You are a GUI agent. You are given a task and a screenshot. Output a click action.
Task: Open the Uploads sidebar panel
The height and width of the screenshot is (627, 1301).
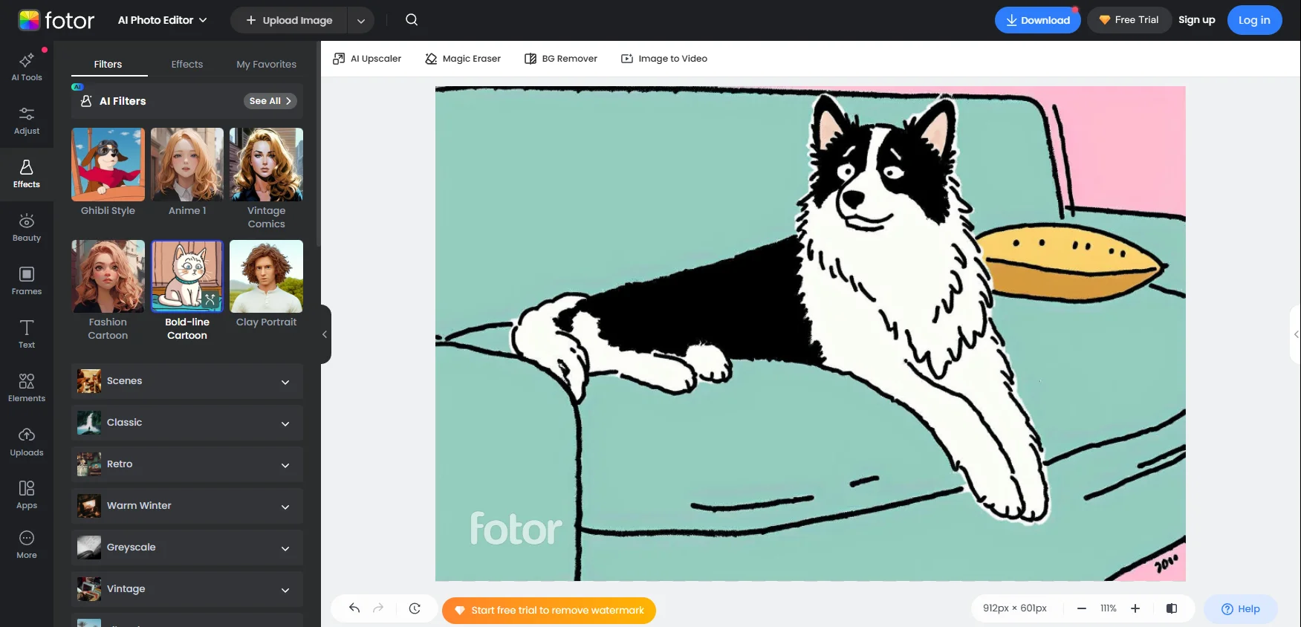[x=27, y=442]
